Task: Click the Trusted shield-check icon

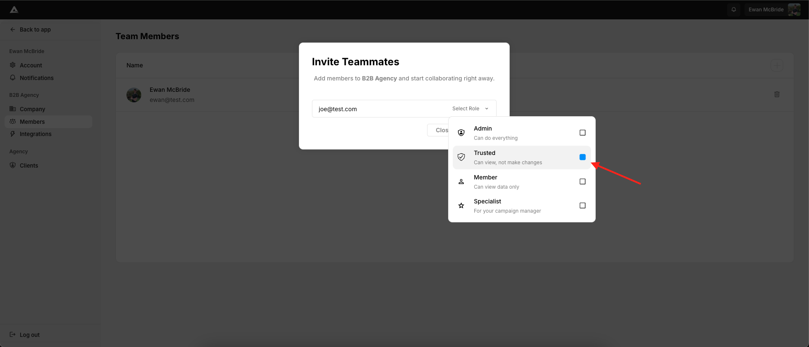Action: 461,157
